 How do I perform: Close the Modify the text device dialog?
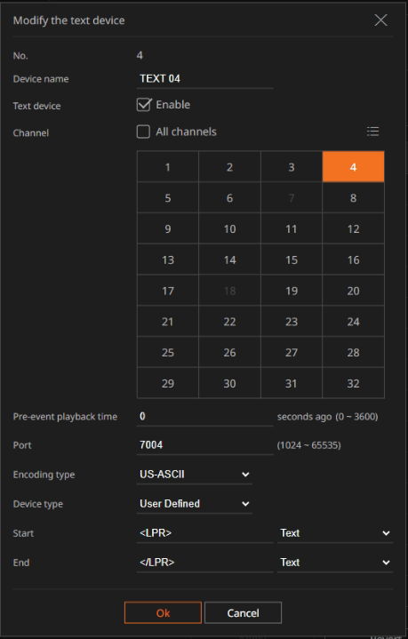tap(380, 20)
